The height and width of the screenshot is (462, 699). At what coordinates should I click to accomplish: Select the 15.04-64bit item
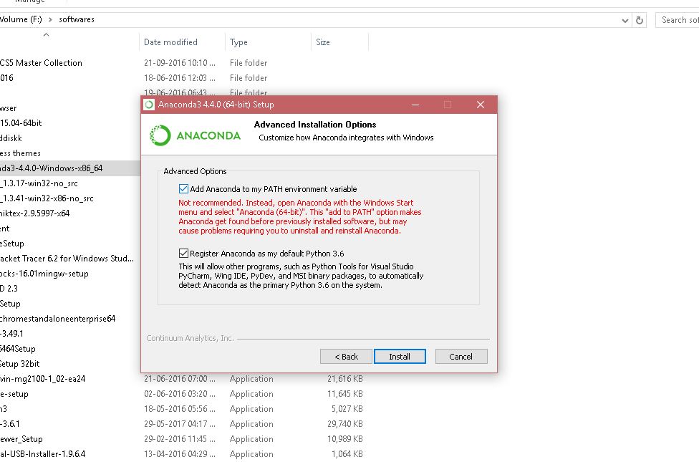tap(21, 123)
